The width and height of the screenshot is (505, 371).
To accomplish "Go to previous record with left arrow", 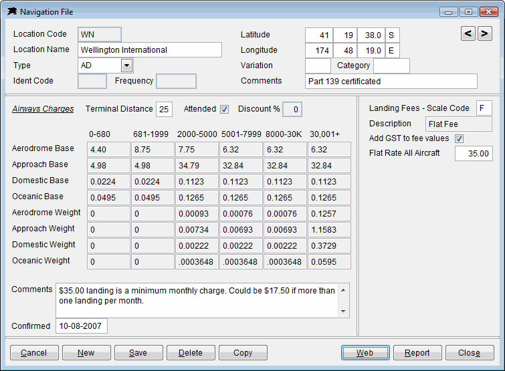I will pos(468,33).
